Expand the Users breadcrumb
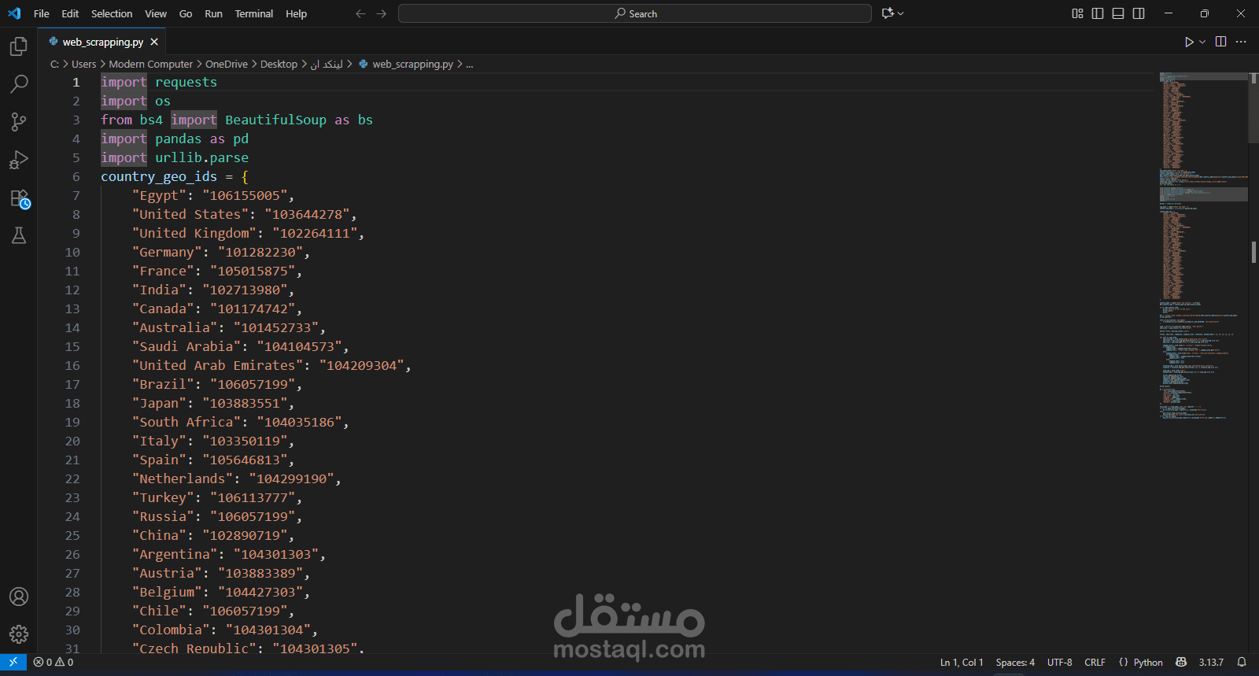The height and width of the screenshot is (676, 1259). 83,65
